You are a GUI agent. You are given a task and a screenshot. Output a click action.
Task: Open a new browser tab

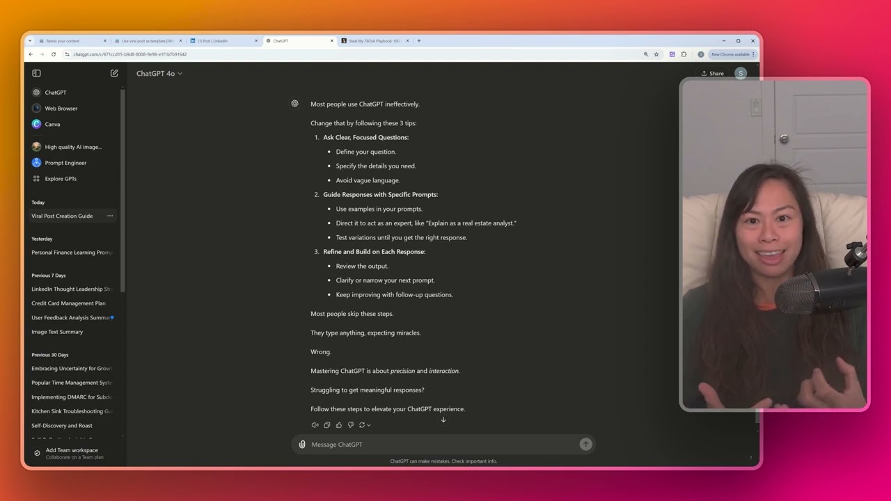click(x=418, y=41)
